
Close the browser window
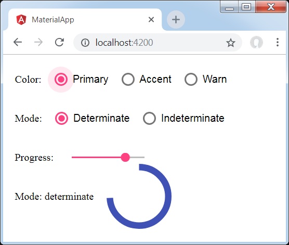(x=271, y=7)
